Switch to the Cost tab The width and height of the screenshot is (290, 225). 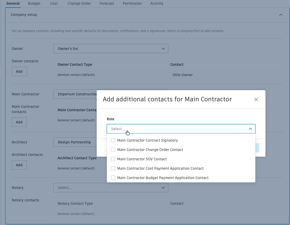54,3
